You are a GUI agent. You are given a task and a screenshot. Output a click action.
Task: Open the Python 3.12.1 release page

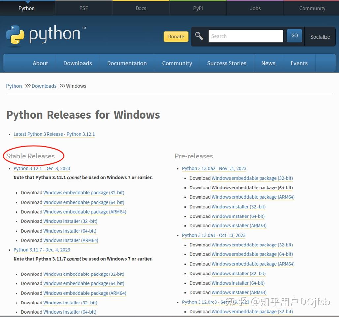(42, 168)
